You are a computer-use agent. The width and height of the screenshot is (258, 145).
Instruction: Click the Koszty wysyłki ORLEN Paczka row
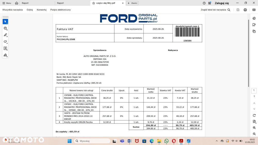tap(129, 122)
